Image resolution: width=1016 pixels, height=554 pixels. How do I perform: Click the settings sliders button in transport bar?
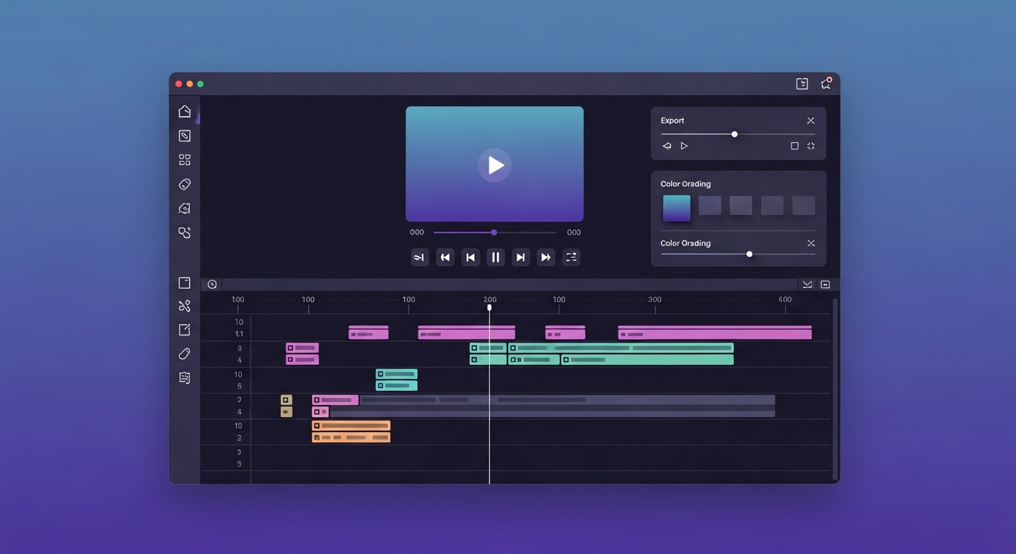coord(571,258)
